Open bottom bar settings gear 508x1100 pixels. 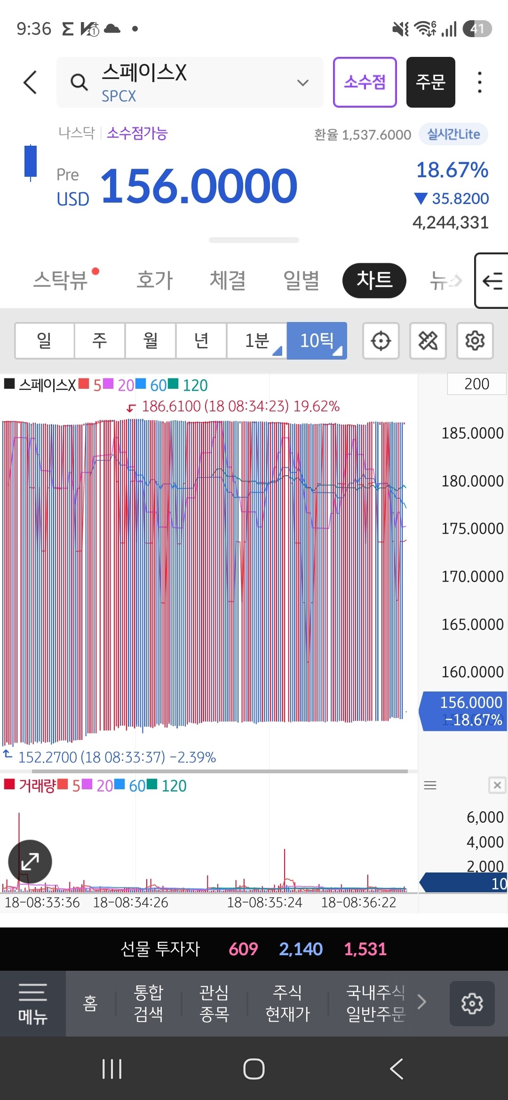[472, 1004]
